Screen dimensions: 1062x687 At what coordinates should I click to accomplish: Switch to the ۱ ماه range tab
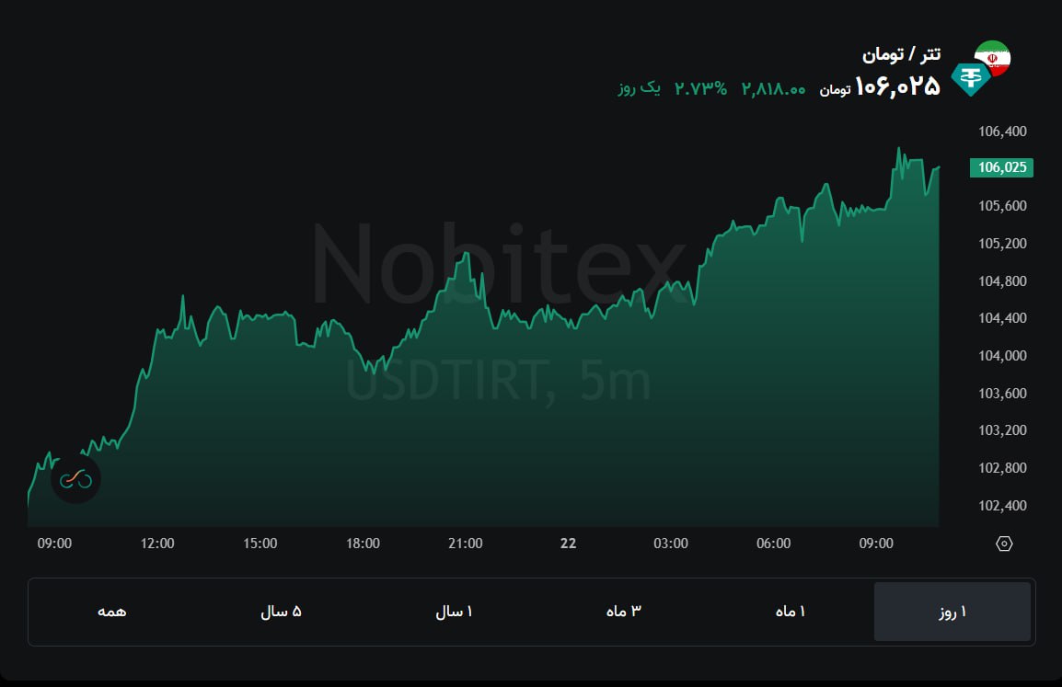point(790,612)
